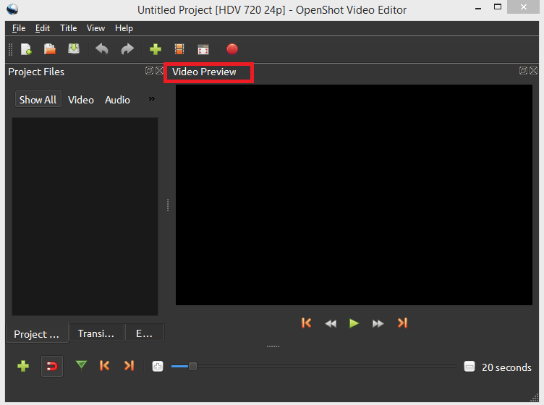The image size is (544, 405).
Task: Select the Show All filter
Action: (38, 100)
